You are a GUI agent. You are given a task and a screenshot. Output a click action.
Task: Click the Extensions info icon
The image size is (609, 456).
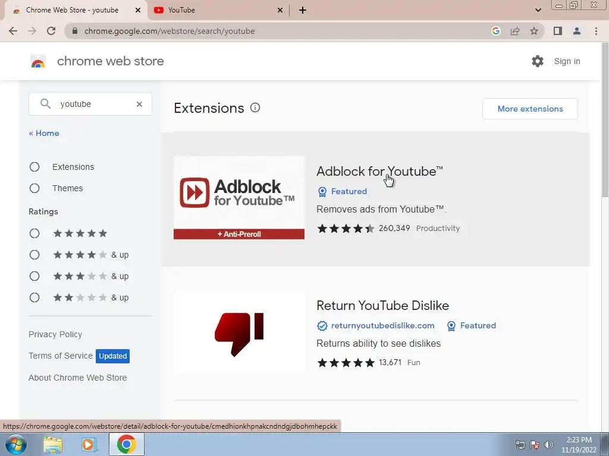point(255,108)
